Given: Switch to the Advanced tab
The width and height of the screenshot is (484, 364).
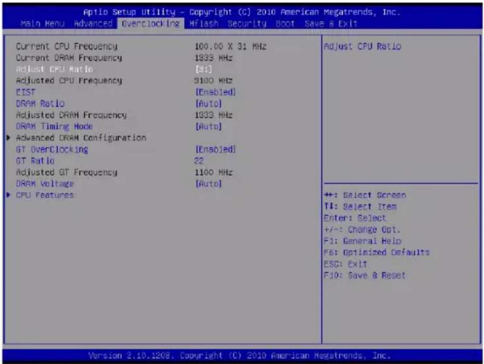Looking at the screenshot, I should (x=93, y=24).
